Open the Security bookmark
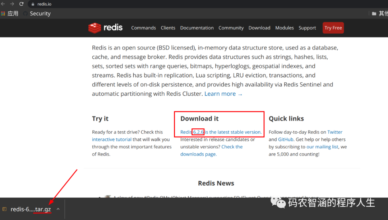The height and width of the screenshot is (220, 388). click(37, 14)
